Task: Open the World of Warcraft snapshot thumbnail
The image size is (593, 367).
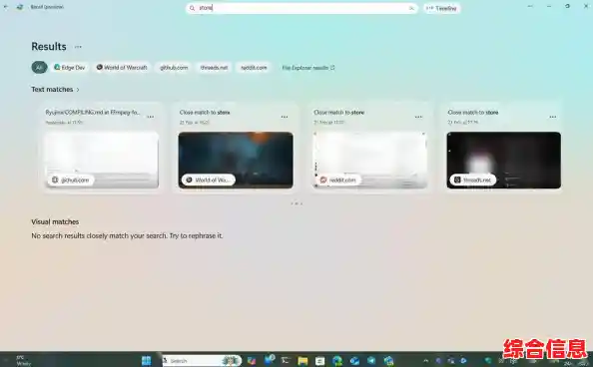Action: pos(236,160)
